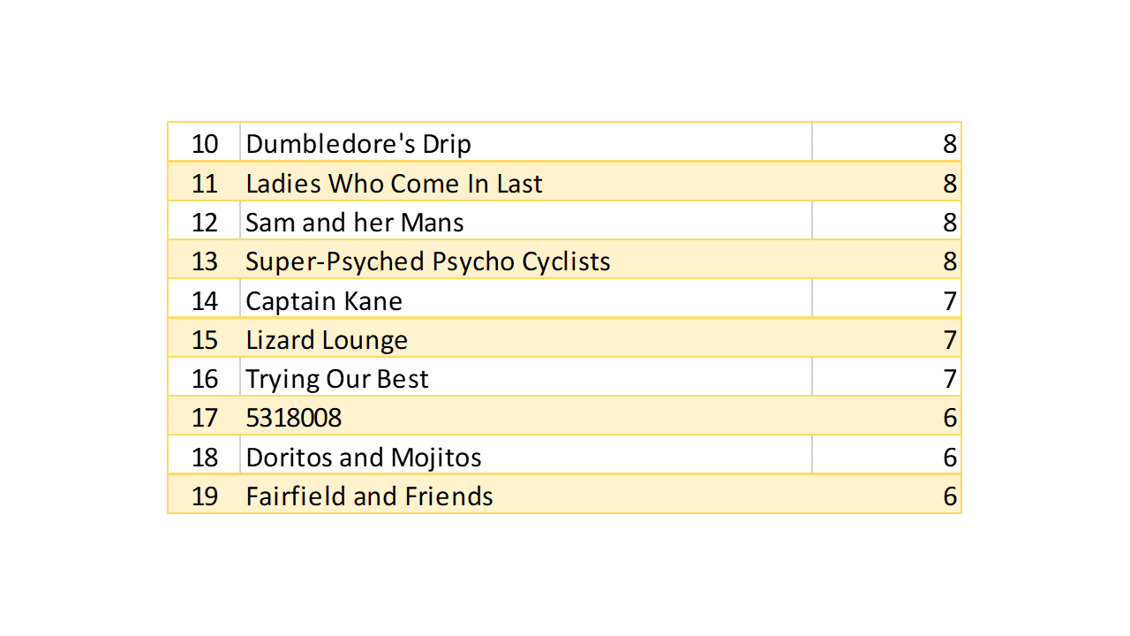Click the Captain Kane team cell

click(324, 301)
